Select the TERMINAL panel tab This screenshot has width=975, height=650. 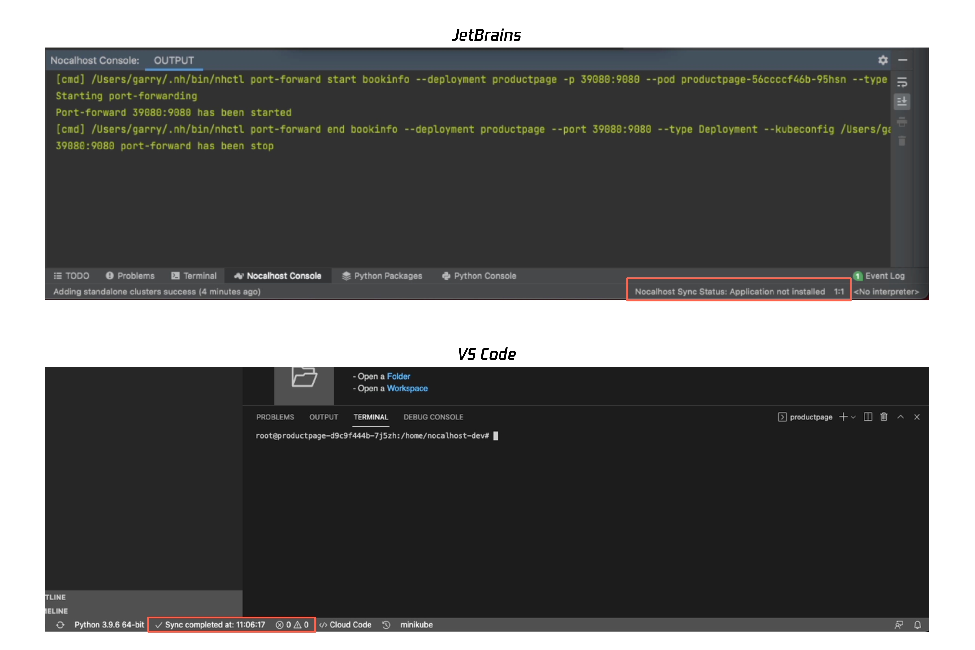(370, 417)
